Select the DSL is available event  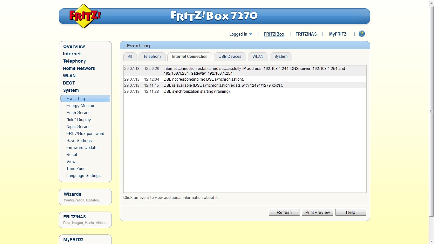tap(245, 85)
